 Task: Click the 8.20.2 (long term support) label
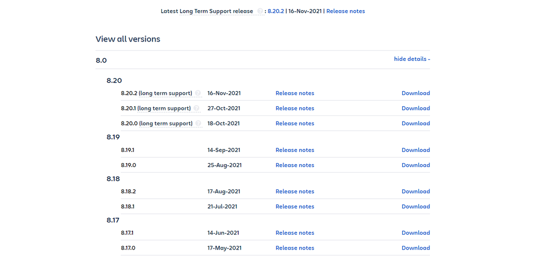pos(156,93)
